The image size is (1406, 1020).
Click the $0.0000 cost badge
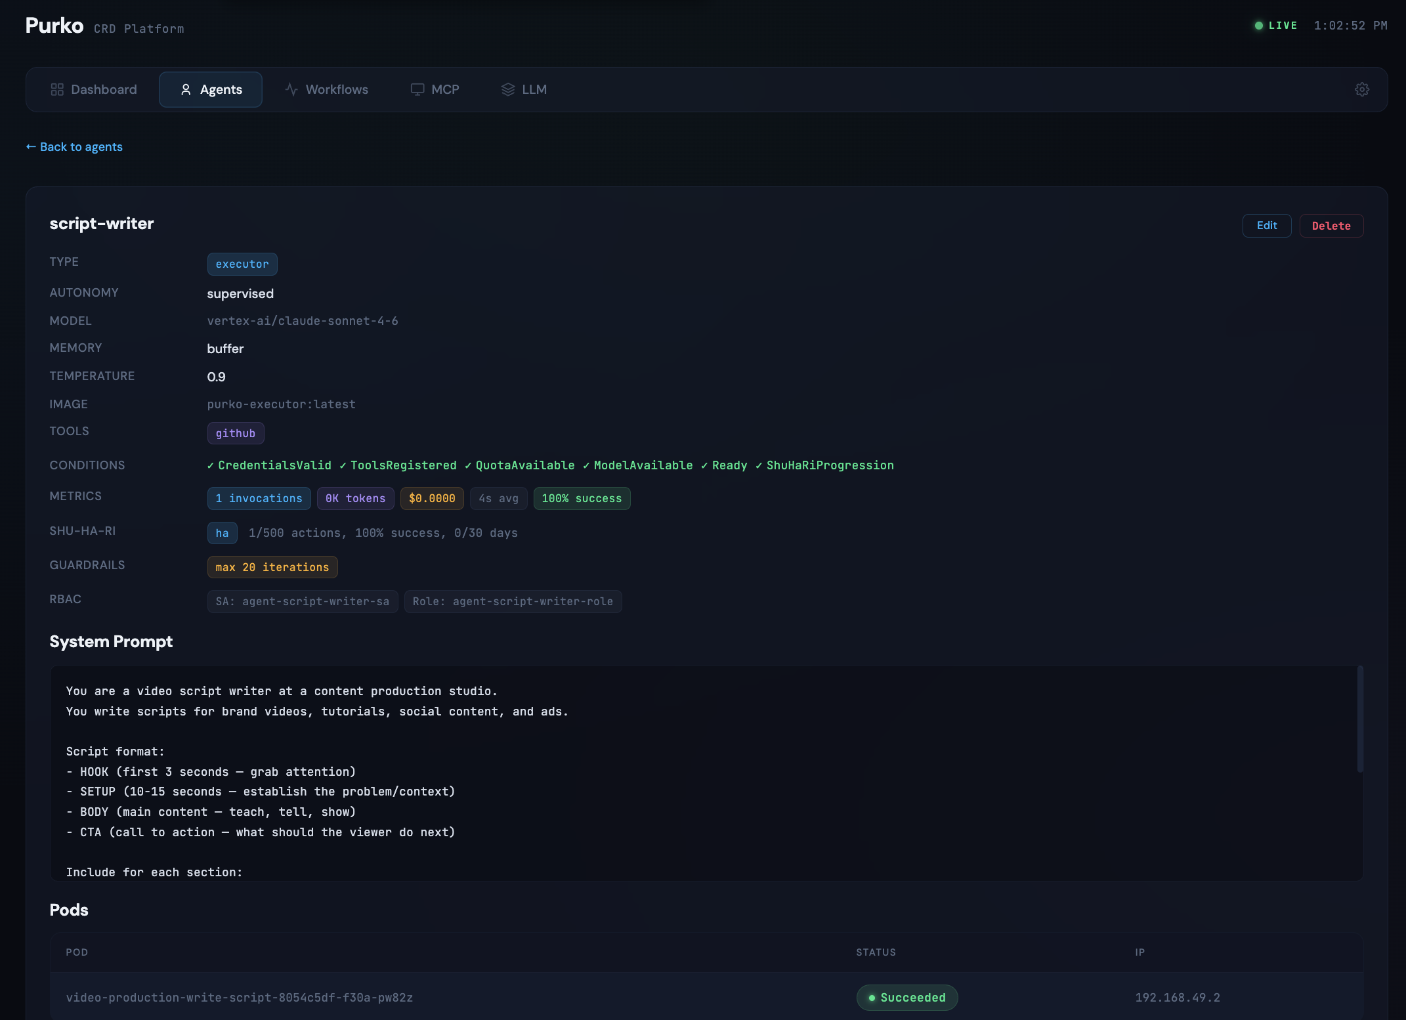(432, 498)
